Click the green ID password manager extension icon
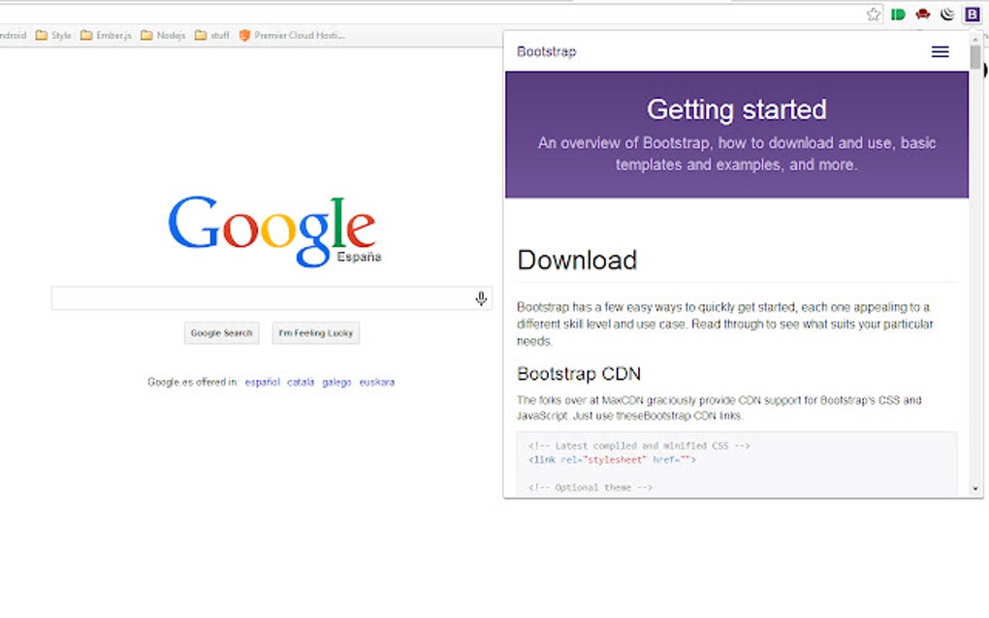 pyautogui.click(x=897, y=14)
